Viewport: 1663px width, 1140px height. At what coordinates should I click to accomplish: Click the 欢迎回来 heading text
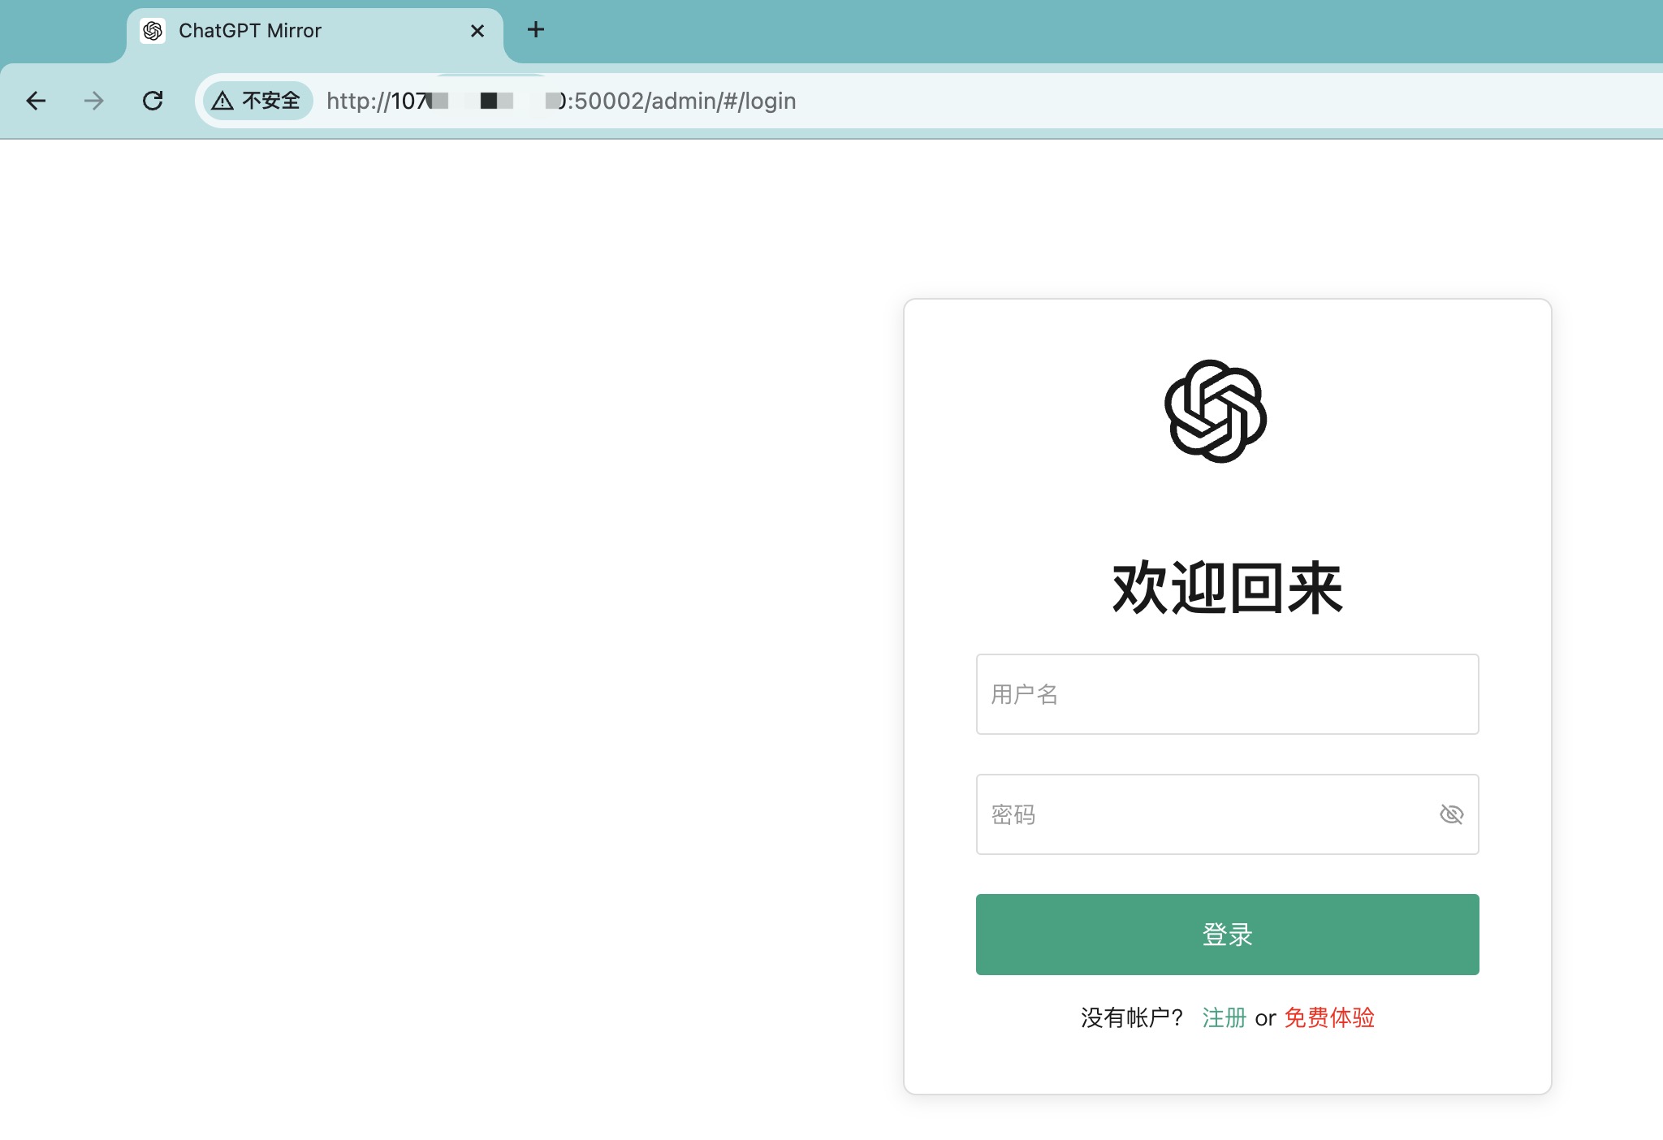1227,588
